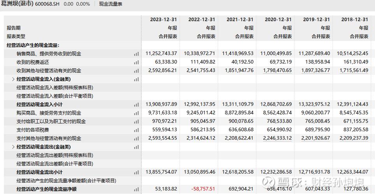Click row label 经营活动现金流入差额(特殊报表科目)
375x194 pixels.
[55, 87]
